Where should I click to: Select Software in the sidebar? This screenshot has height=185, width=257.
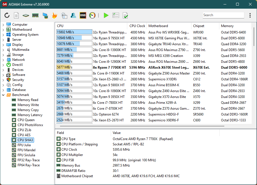click(x=19, y=75)
